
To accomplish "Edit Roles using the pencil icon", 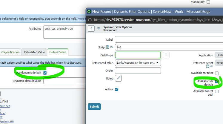I will [x=118, y=78].
